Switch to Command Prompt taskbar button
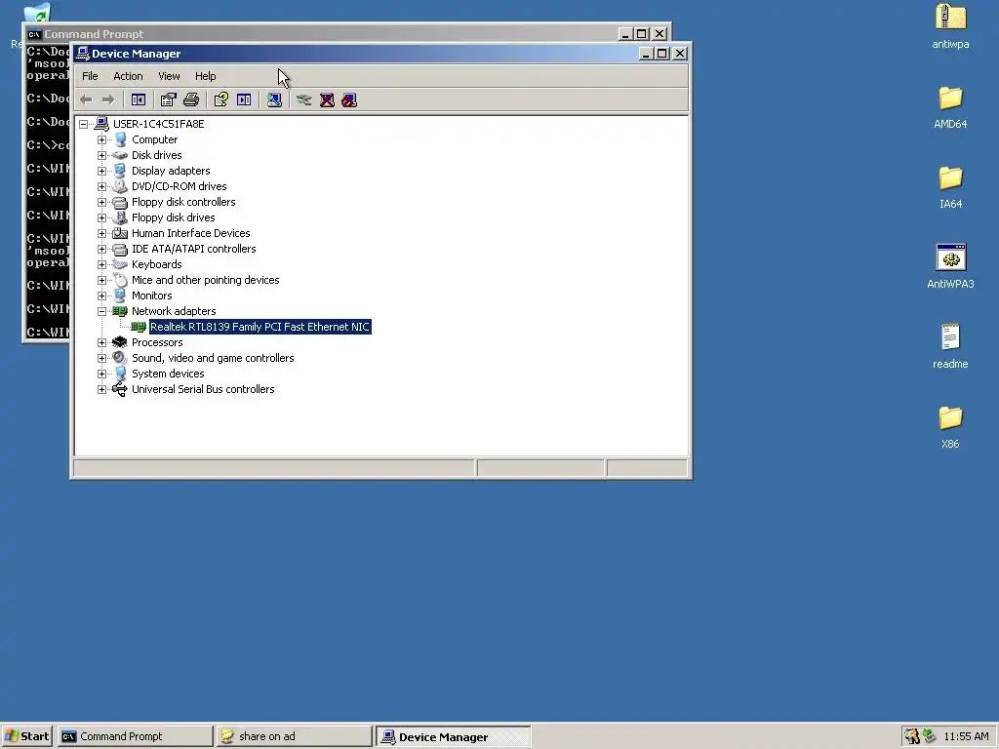This screenshot has width=999, height=749. pyautogui.click(x=135, y=736)
